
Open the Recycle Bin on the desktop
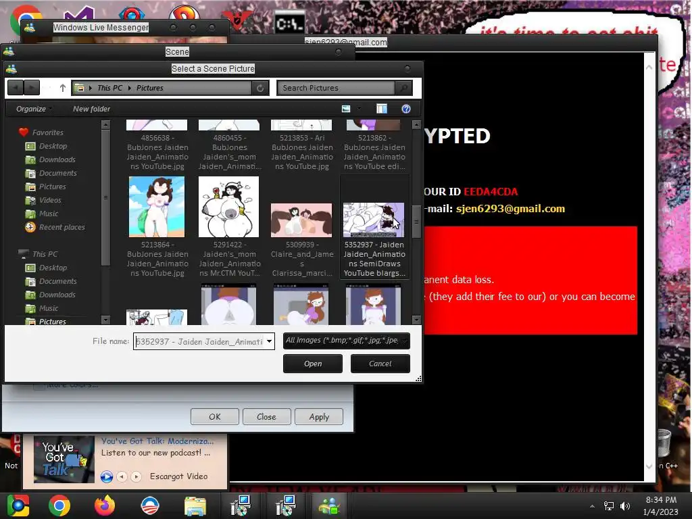pos(665,443)
